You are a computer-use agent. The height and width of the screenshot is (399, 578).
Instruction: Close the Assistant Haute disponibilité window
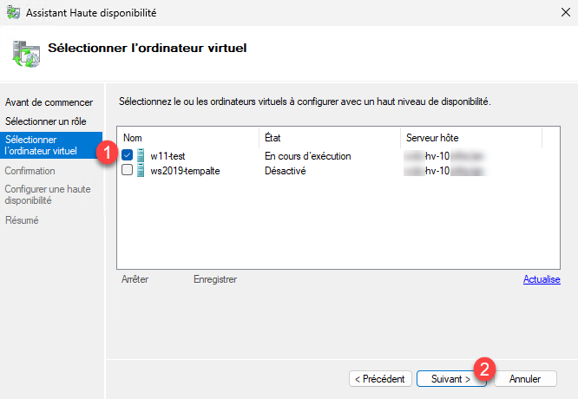559,13
